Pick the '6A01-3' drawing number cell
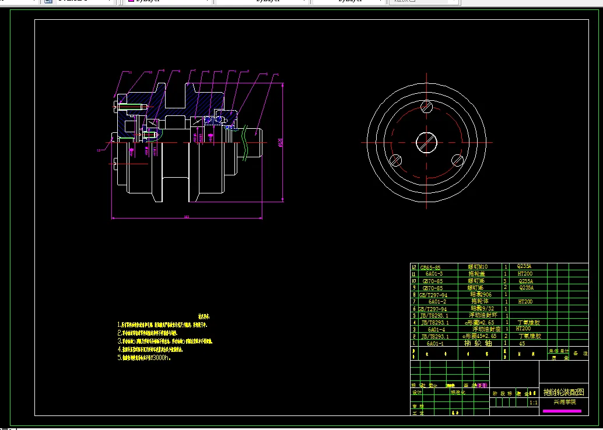Viewport: 603px width, 430px height. 434,274
